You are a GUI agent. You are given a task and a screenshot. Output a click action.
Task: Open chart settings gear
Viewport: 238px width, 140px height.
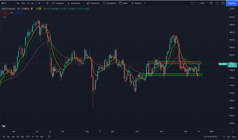[x=211, y=3]
